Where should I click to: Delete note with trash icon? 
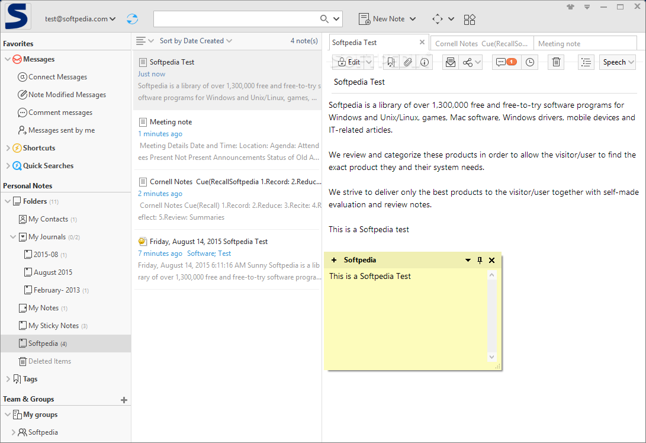click(556, 62)
